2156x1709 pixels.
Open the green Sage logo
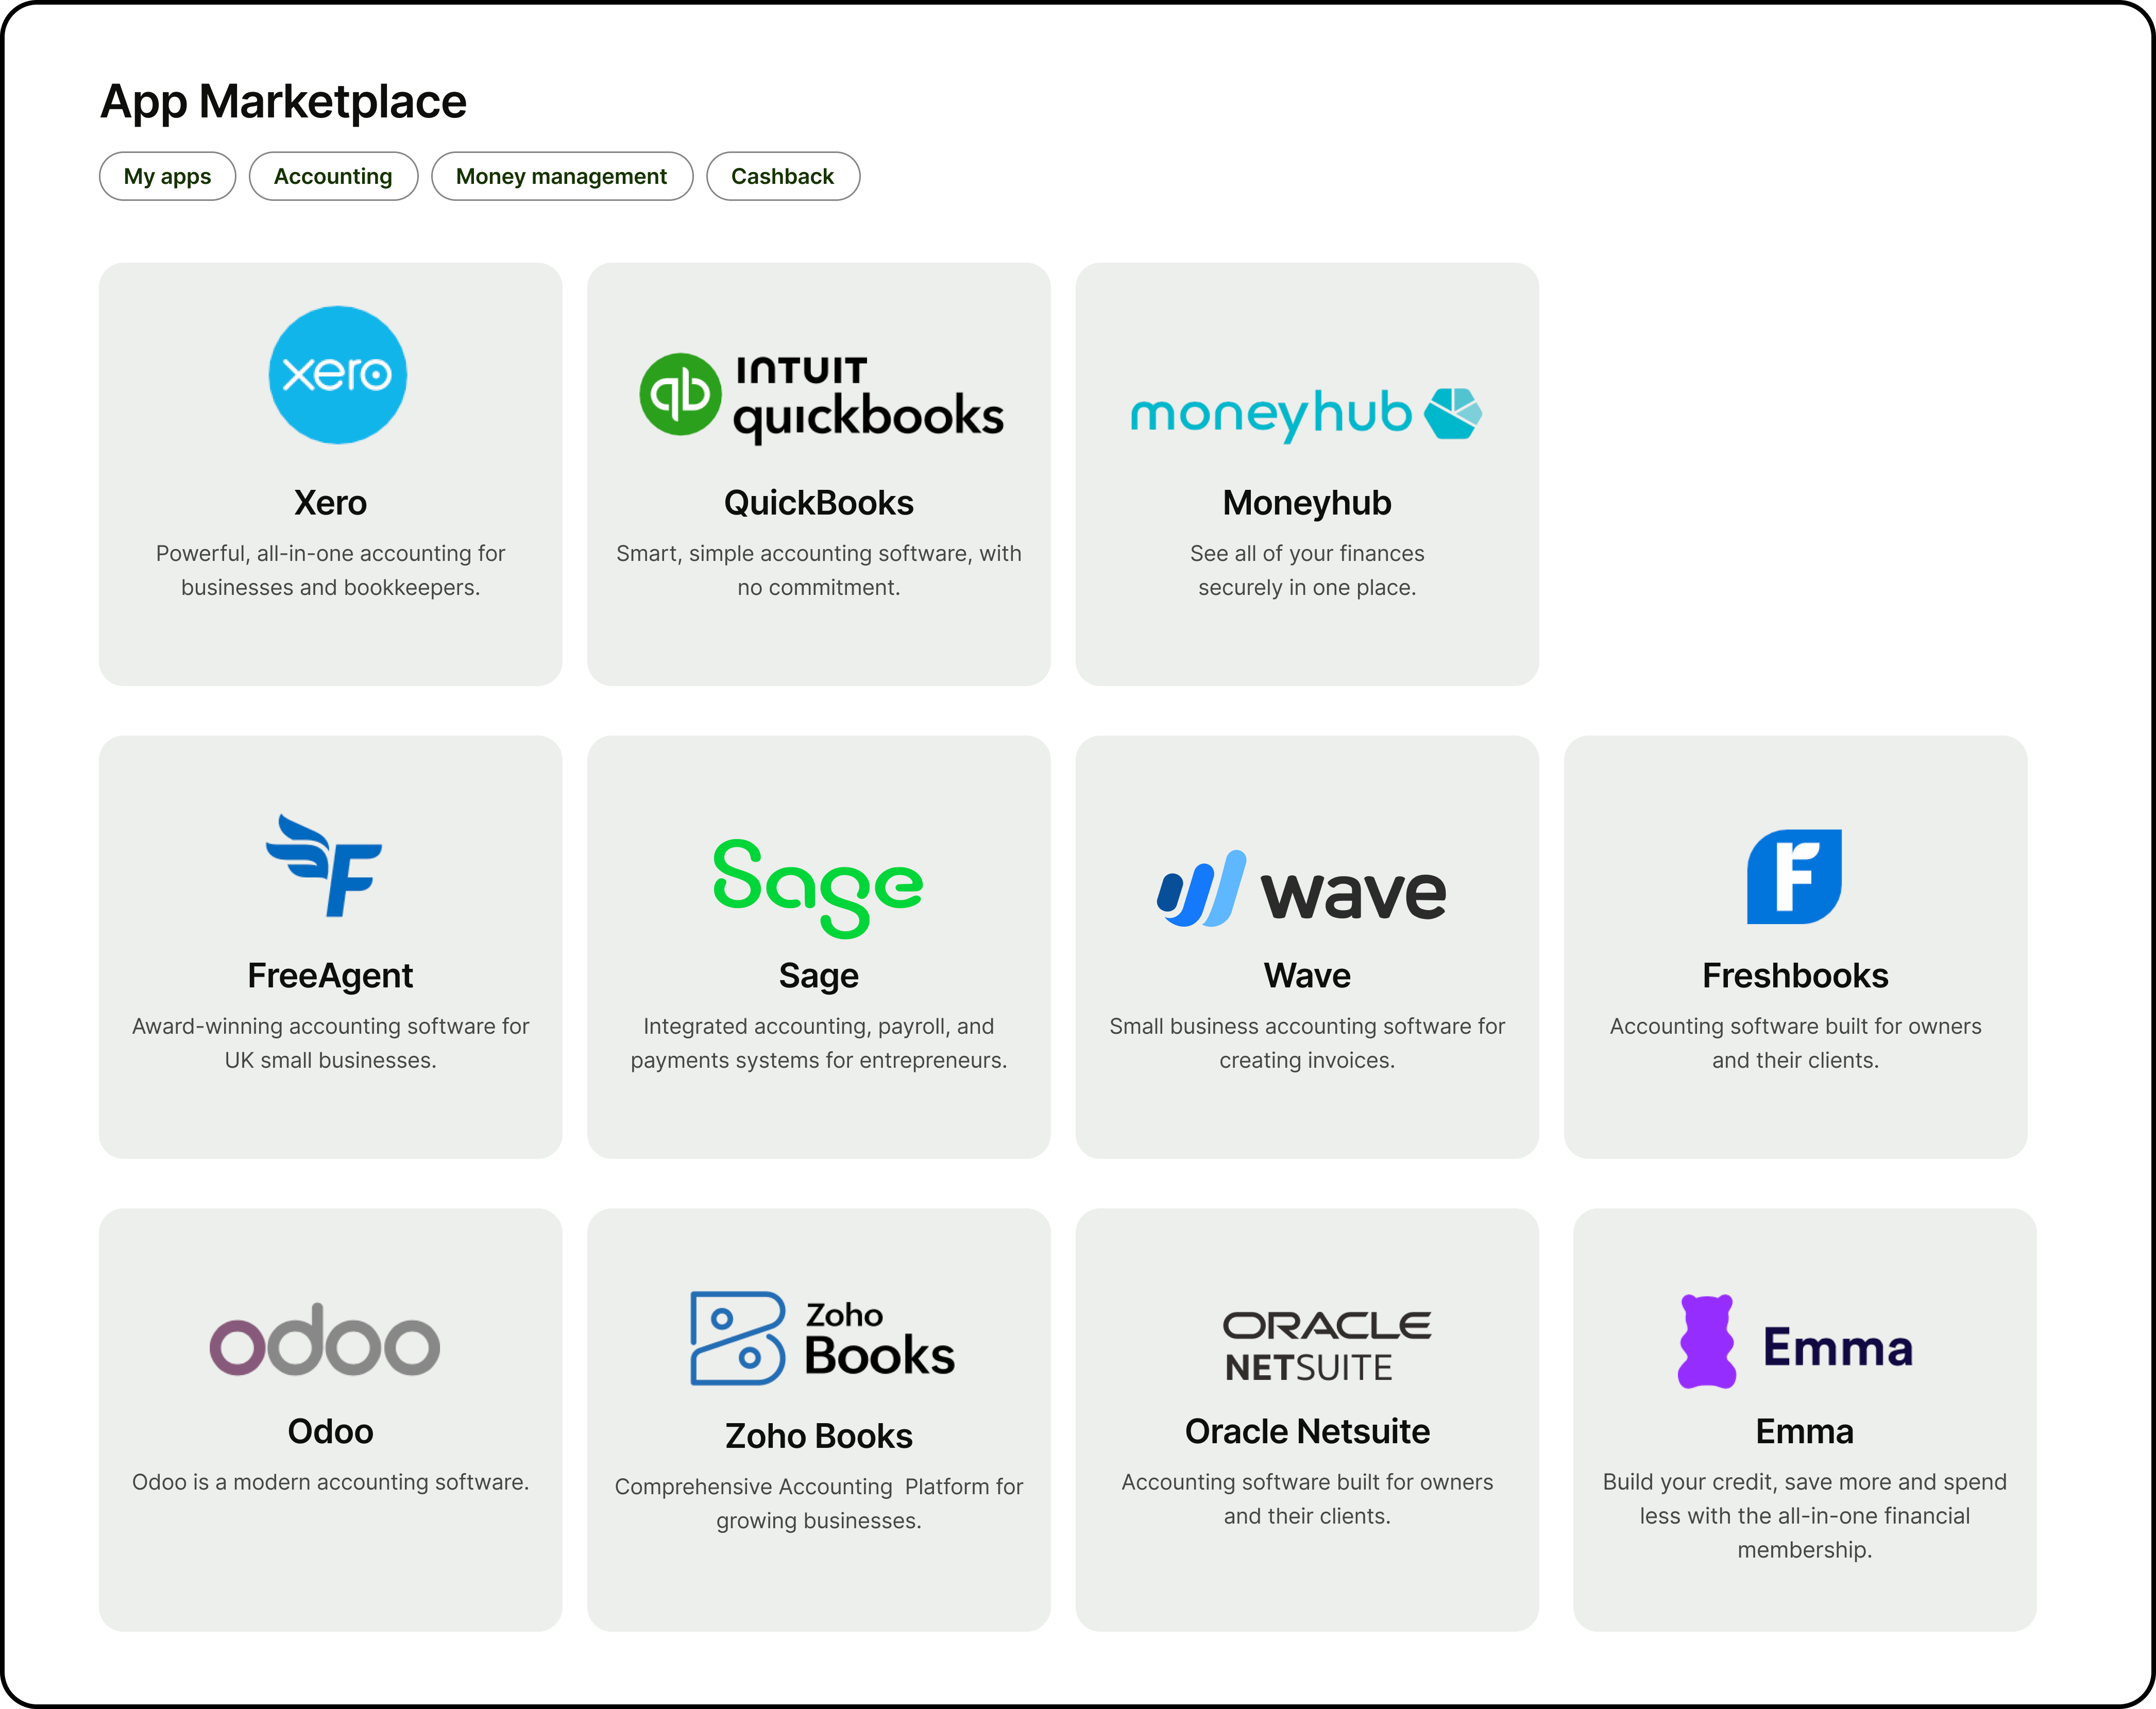pos(818,887)
